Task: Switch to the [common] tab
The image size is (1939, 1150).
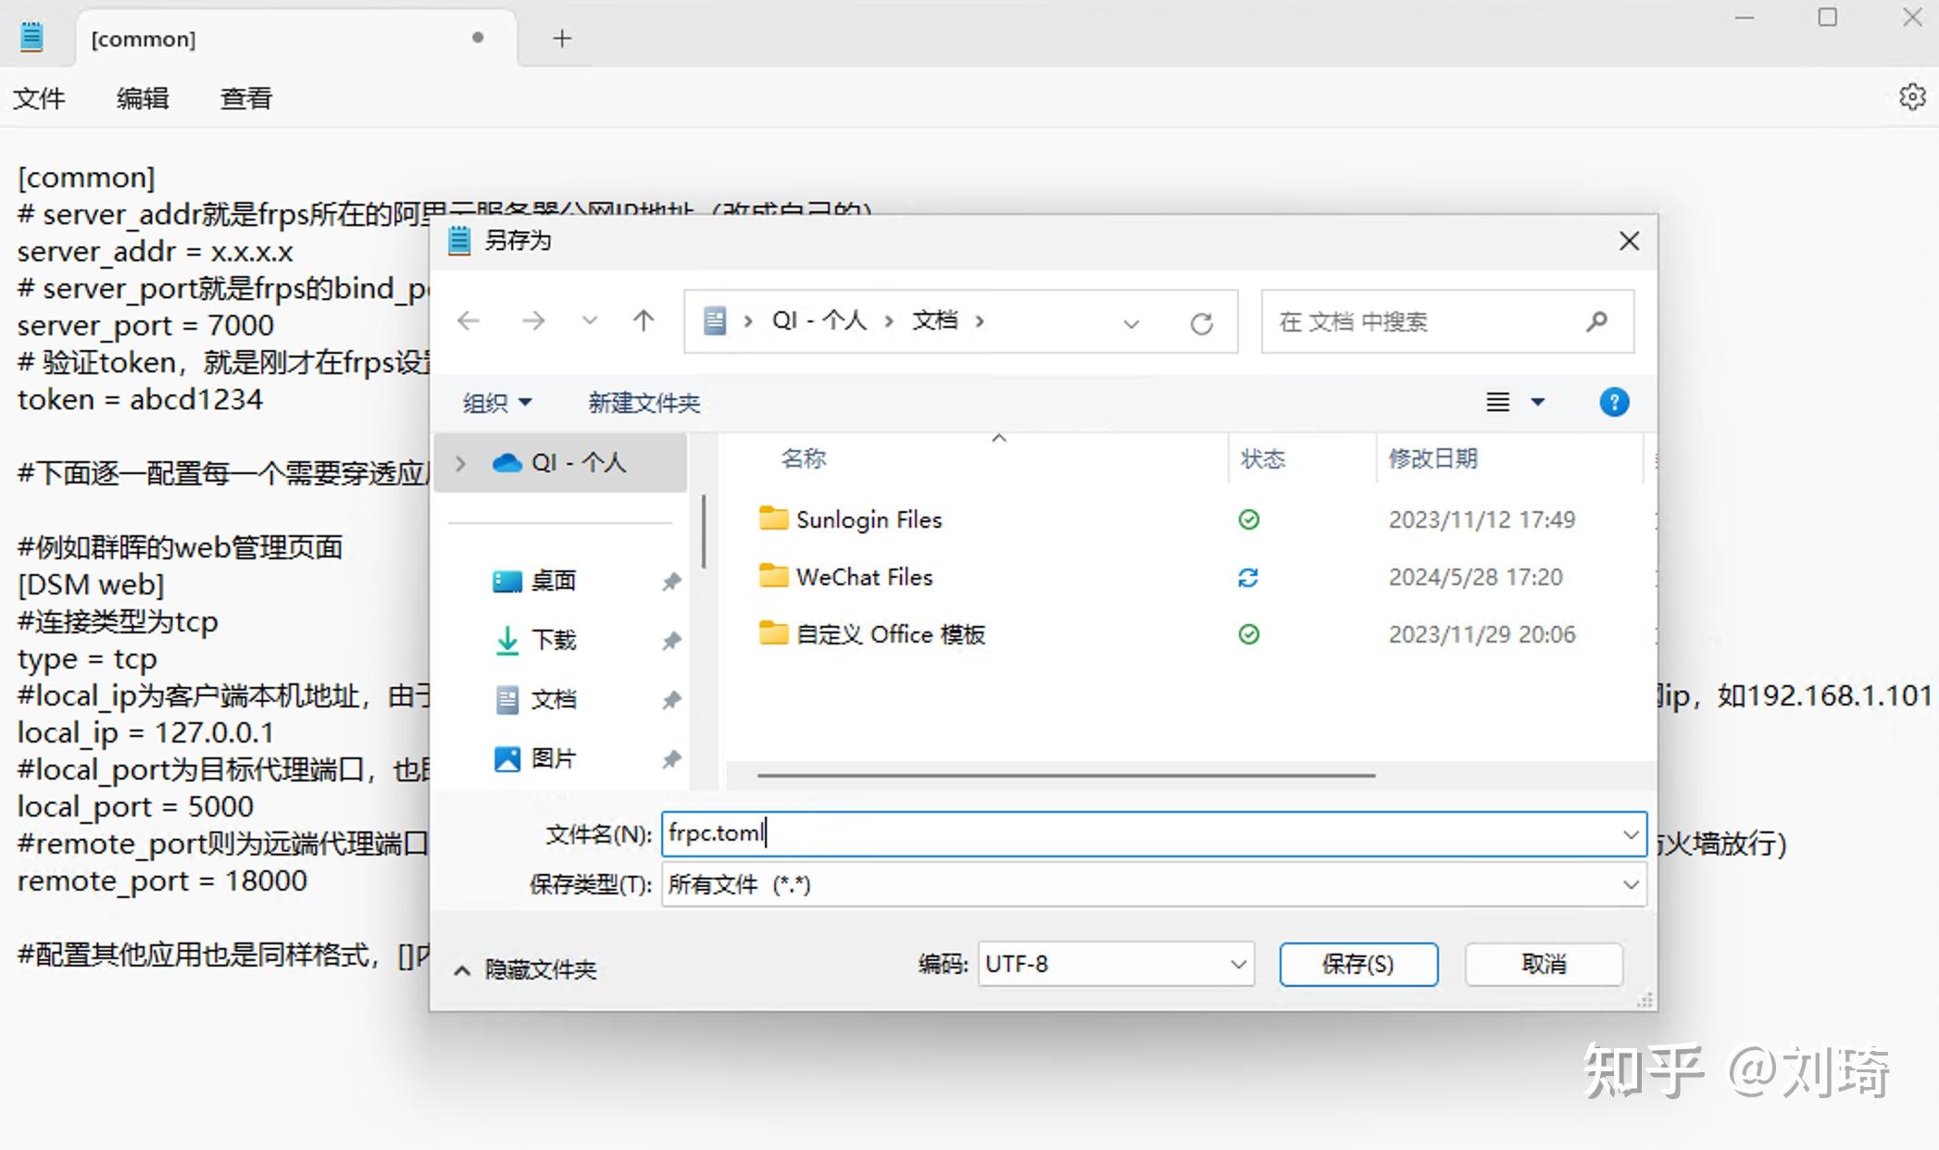Action: 144,39
